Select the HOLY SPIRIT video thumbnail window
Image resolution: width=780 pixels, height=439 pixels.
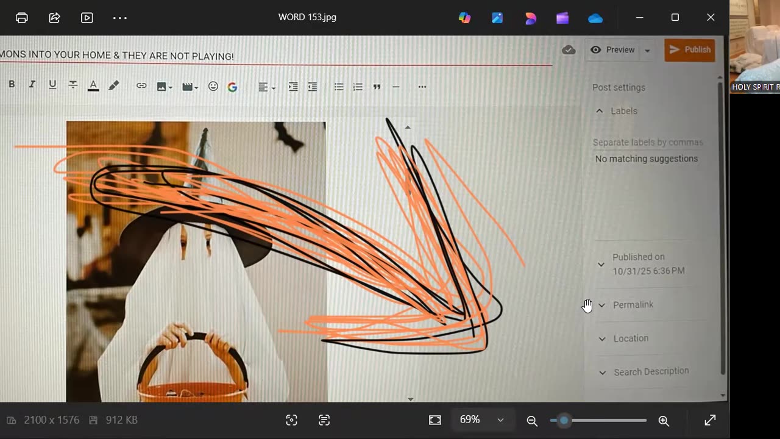point(755,46)
